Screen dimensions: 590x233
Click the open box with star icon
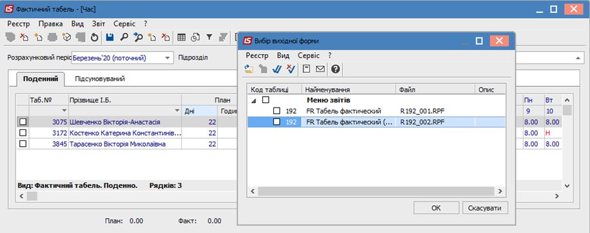[66, 37]
